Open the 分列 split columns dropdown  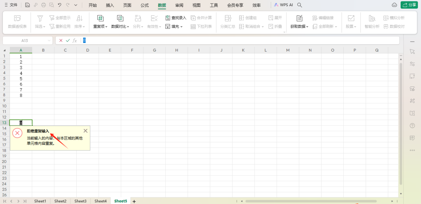pyautogui.click(x=138, y=22)
